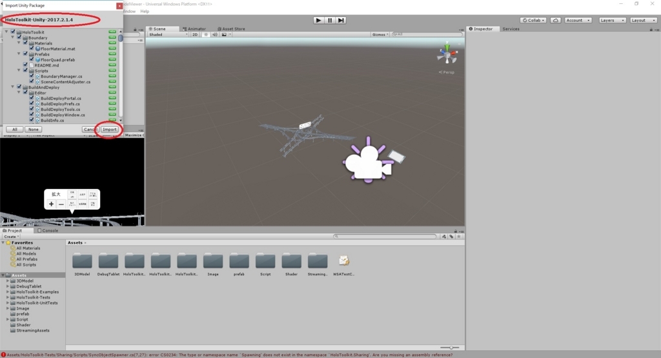Uncheck the BoundaryManager.cs checkbox
This screenshot has height=358, width=661.
(x=32, y=76)
